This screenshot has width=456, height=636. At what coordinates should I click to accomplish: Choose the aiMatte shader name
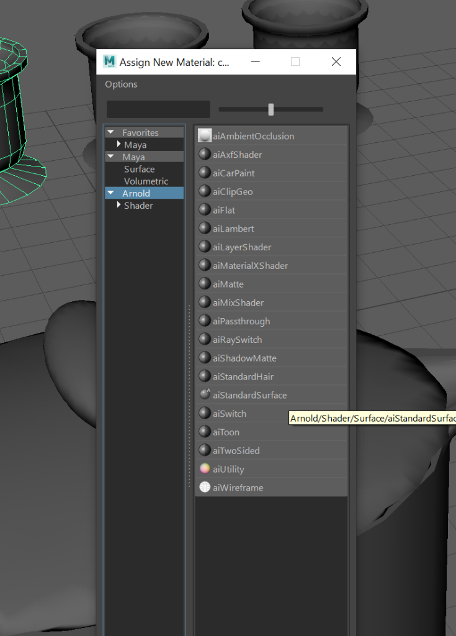point(228,284)
